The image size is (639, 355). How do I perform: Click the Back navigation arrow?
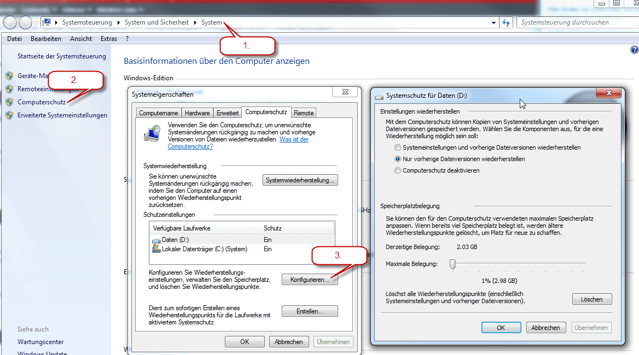(x=10, y=22)
